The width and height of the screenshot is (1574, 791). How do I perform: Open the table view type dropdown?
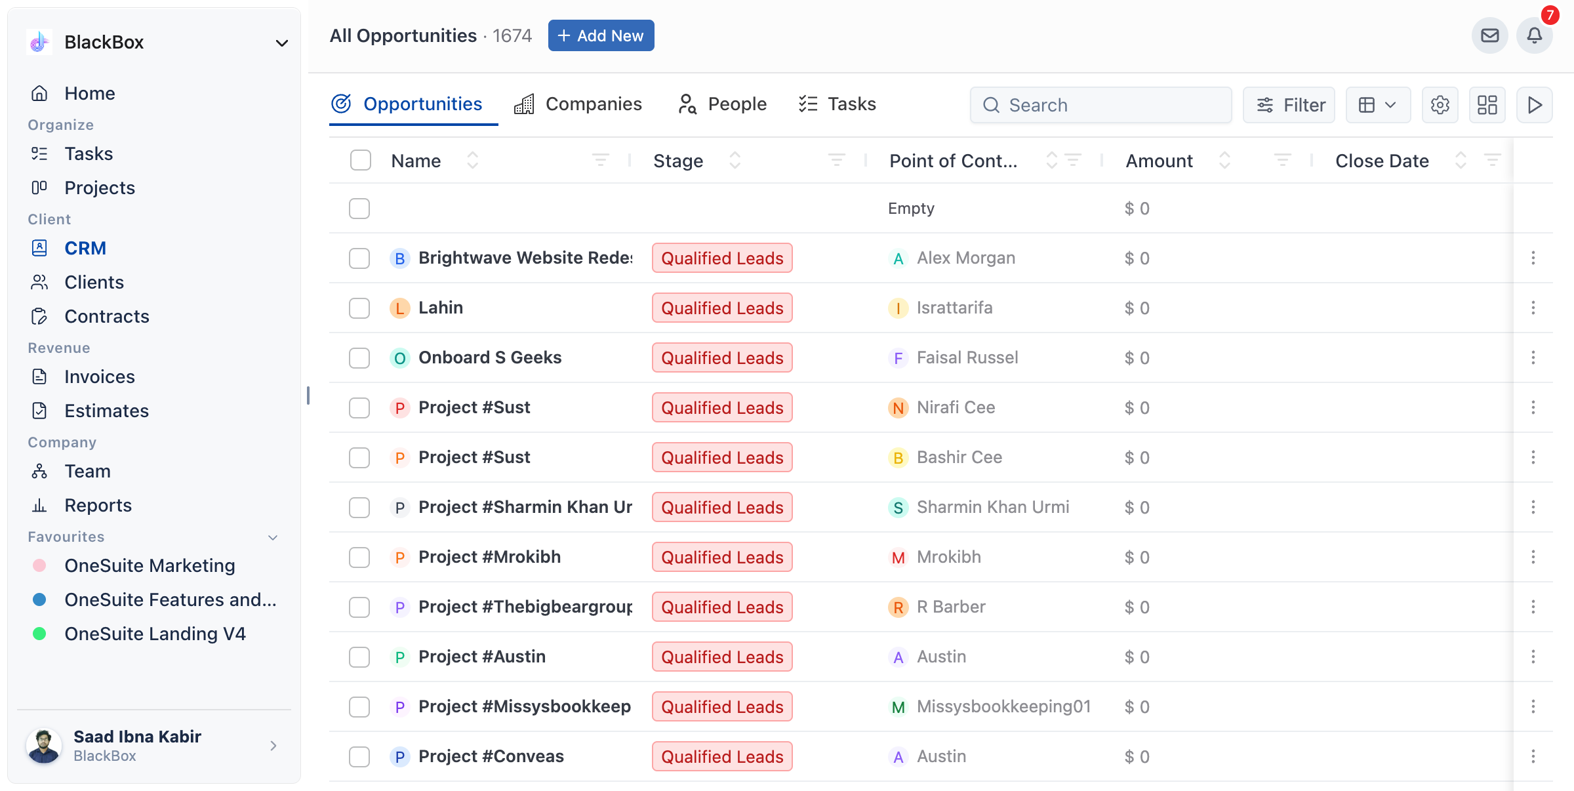pyautogui.click(x=1378, y=105)
